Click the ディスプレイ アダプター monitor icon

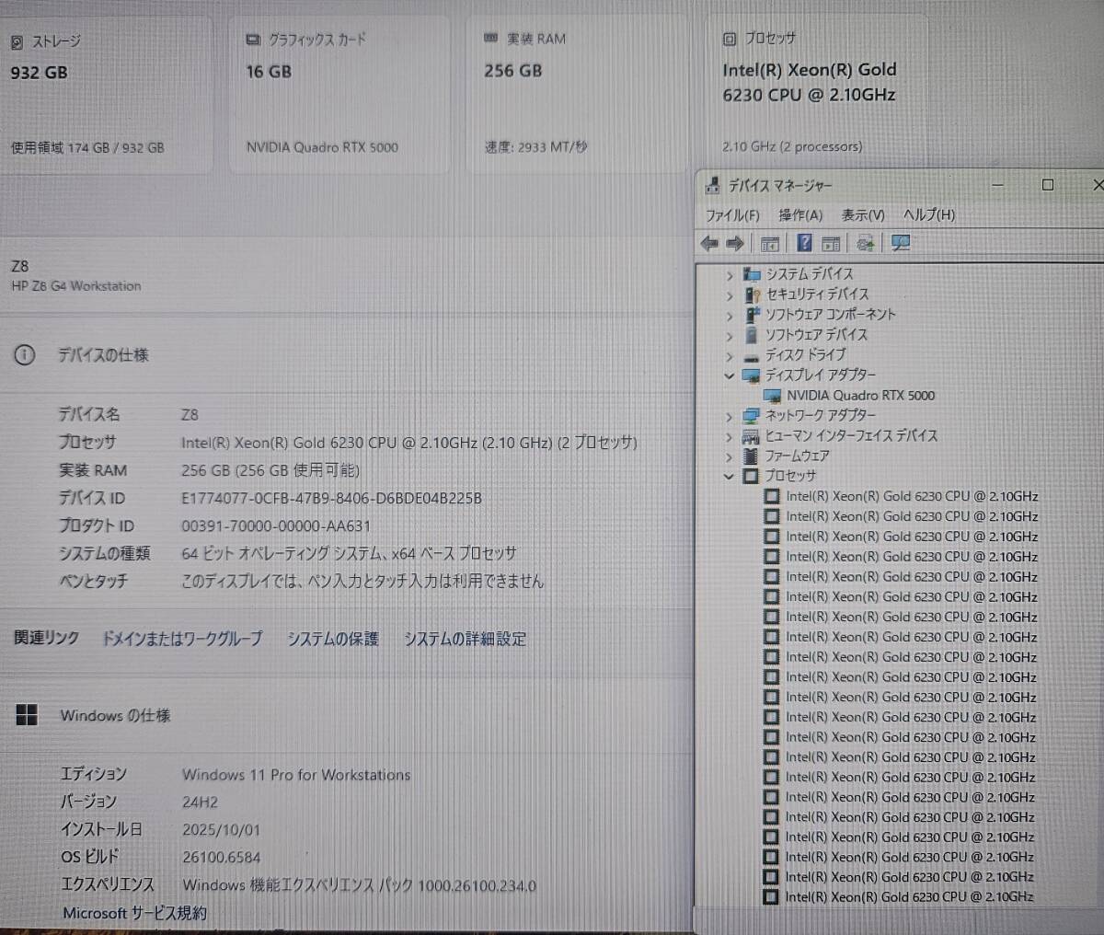(752, 375)
